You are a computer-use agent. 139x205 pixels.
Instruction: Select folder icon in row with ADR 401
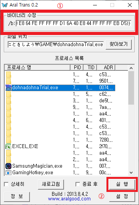pyautogui.click(x=8, y=120)
